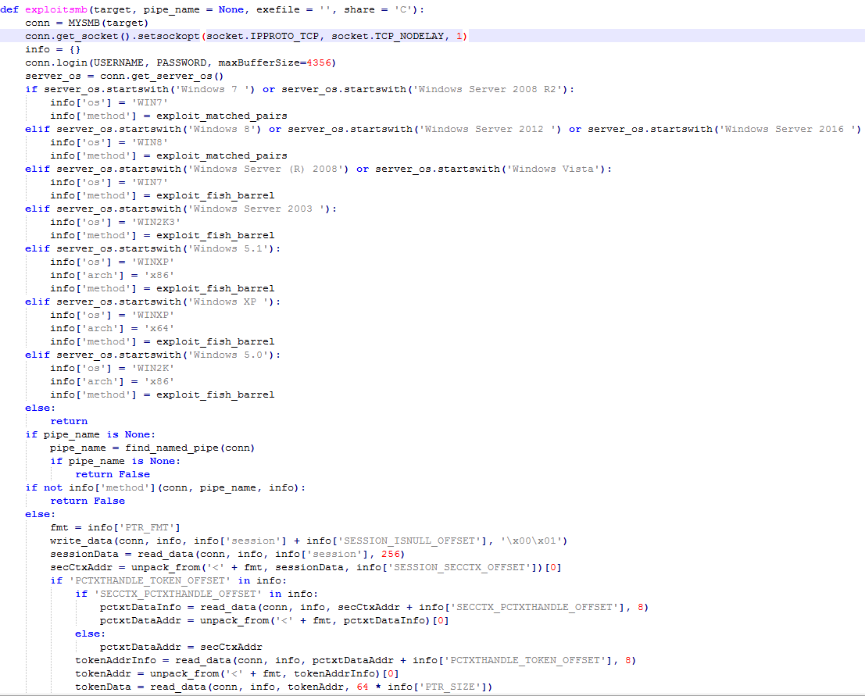Click the 'Windows Server 2012 ' string
The image size is (865, 696).
coord(487,129)
